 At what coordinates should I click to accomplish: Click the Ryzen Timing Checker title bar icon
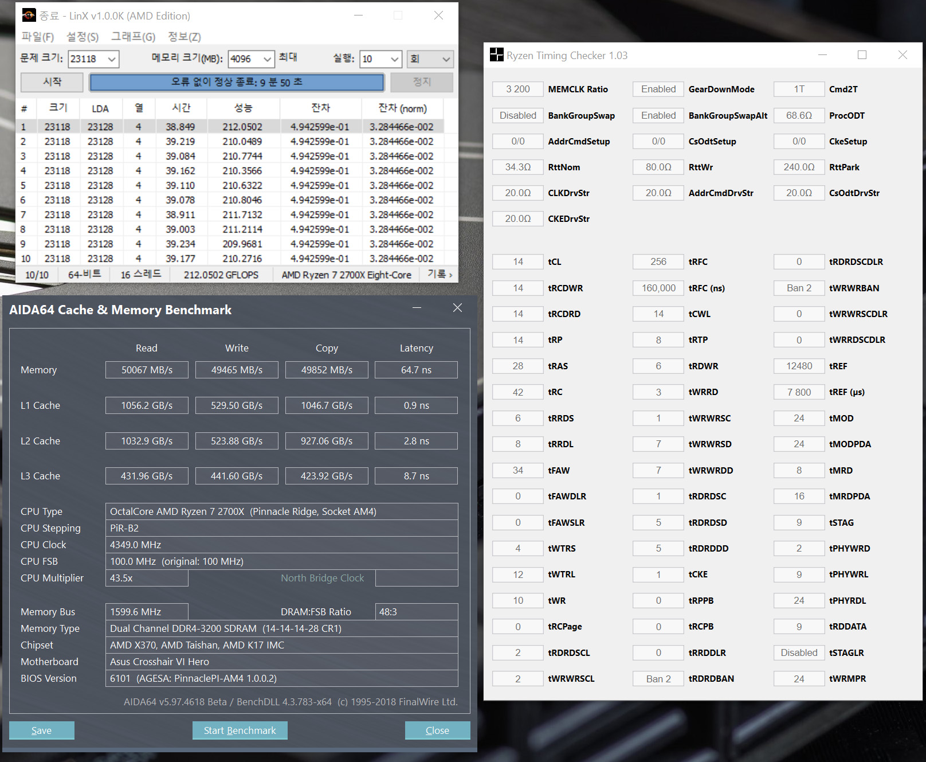click(497, 55)
